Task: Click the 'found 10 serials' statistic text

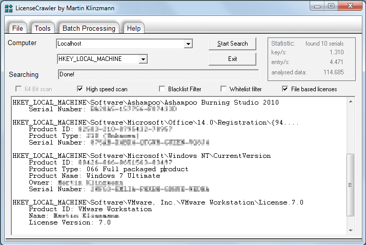Action: 324,44
